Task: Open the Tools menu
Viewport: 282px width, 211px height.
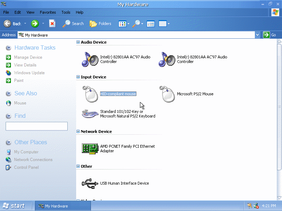Action: [x=66, y=12]
